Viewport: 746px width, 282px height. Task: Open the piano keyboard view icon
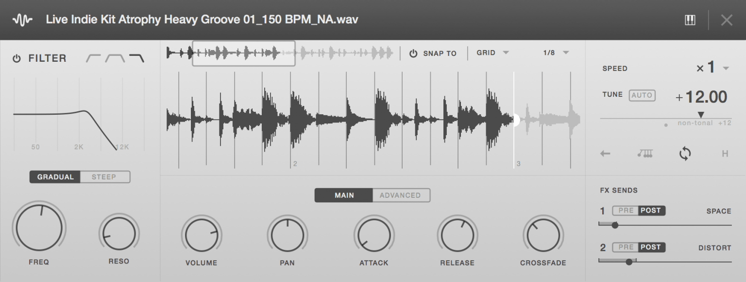tap(690, 20)
